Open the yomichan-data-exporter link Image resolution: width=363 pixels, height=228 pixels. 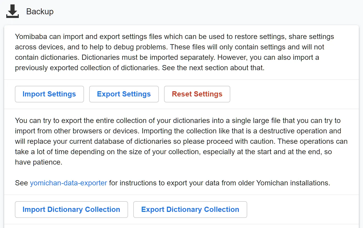coord(69,183)
